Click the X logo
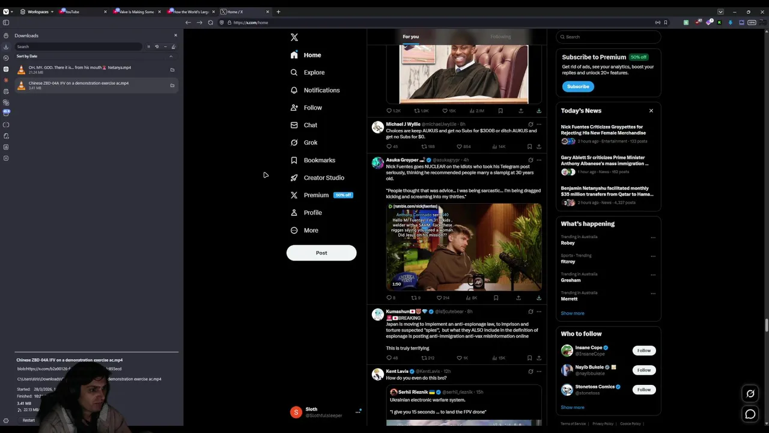 point(294,37)
